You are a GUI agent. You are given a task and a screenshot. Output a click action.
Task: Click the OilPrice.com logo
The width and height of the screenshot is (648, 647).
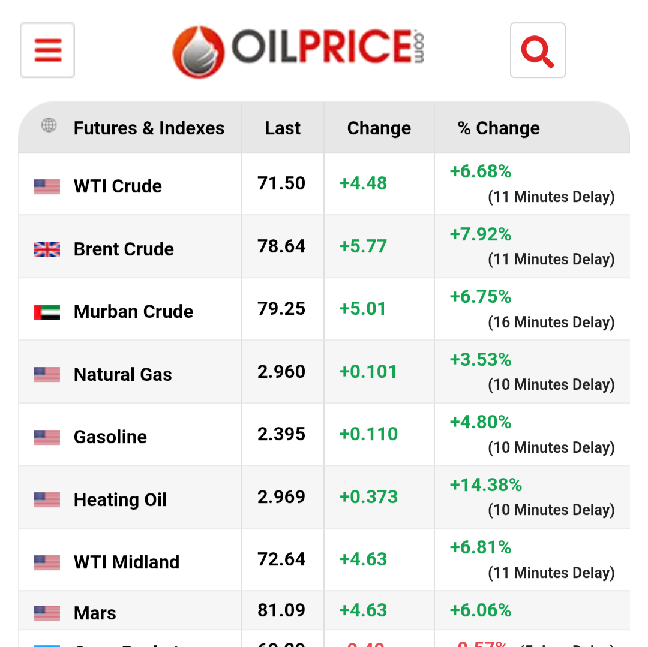[x=298, y=50]
